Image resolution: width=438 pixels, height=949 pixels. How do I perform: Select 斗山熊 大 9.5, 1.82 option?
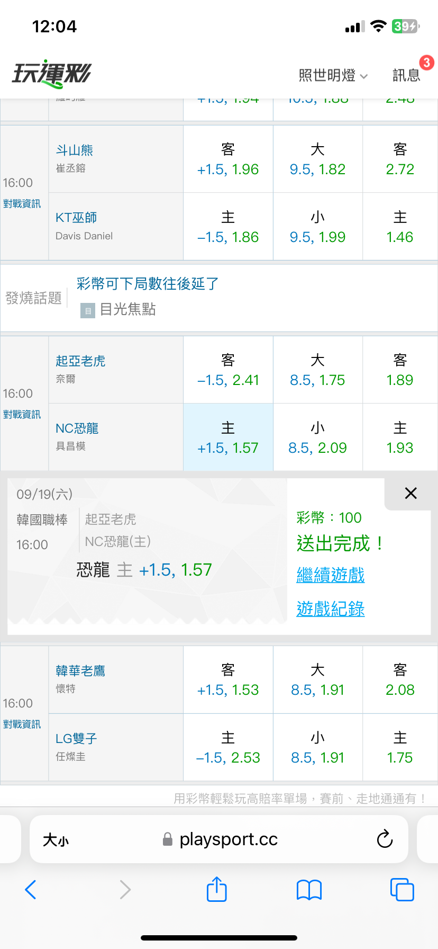point(317,159)
